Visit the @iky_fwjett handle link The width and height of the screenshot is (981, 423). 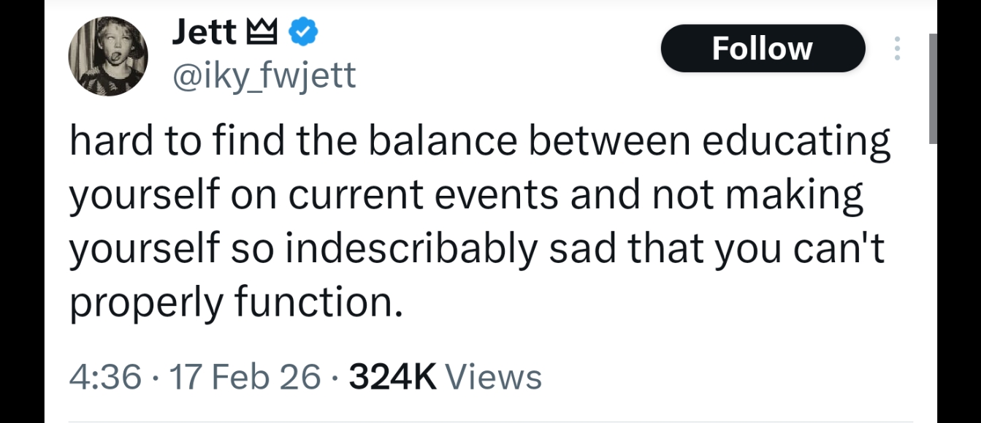264,74
